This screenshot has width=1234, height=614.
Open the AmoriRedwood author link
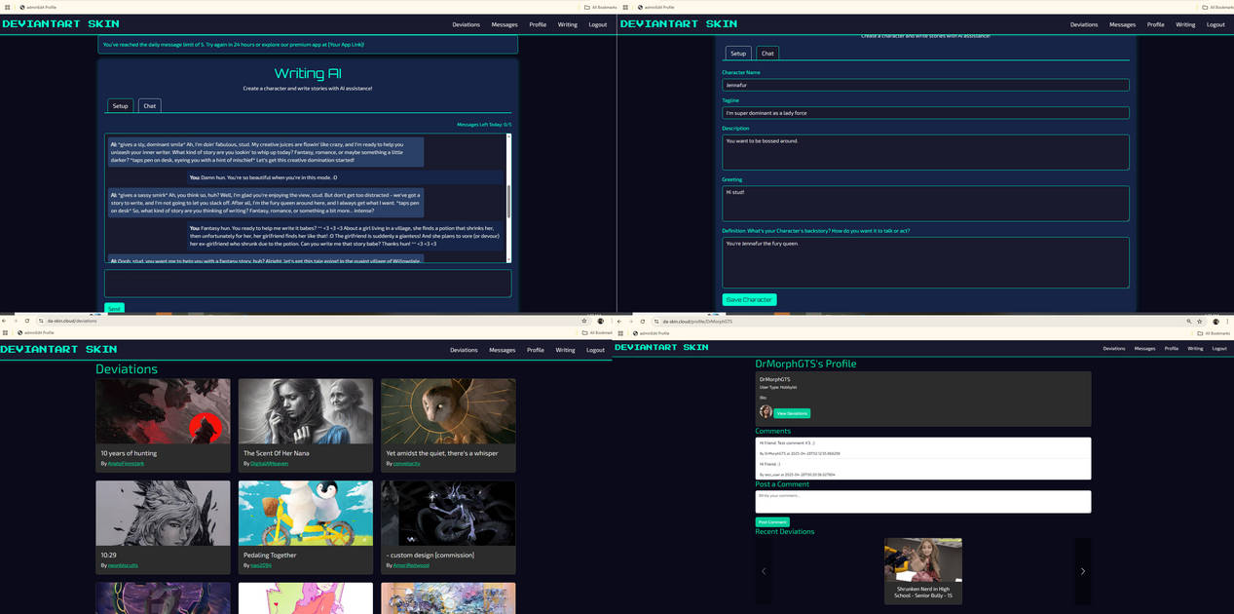[409, 565]
